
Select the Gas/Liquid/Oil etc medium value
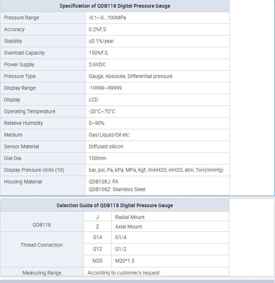click(x=109, y=135)
